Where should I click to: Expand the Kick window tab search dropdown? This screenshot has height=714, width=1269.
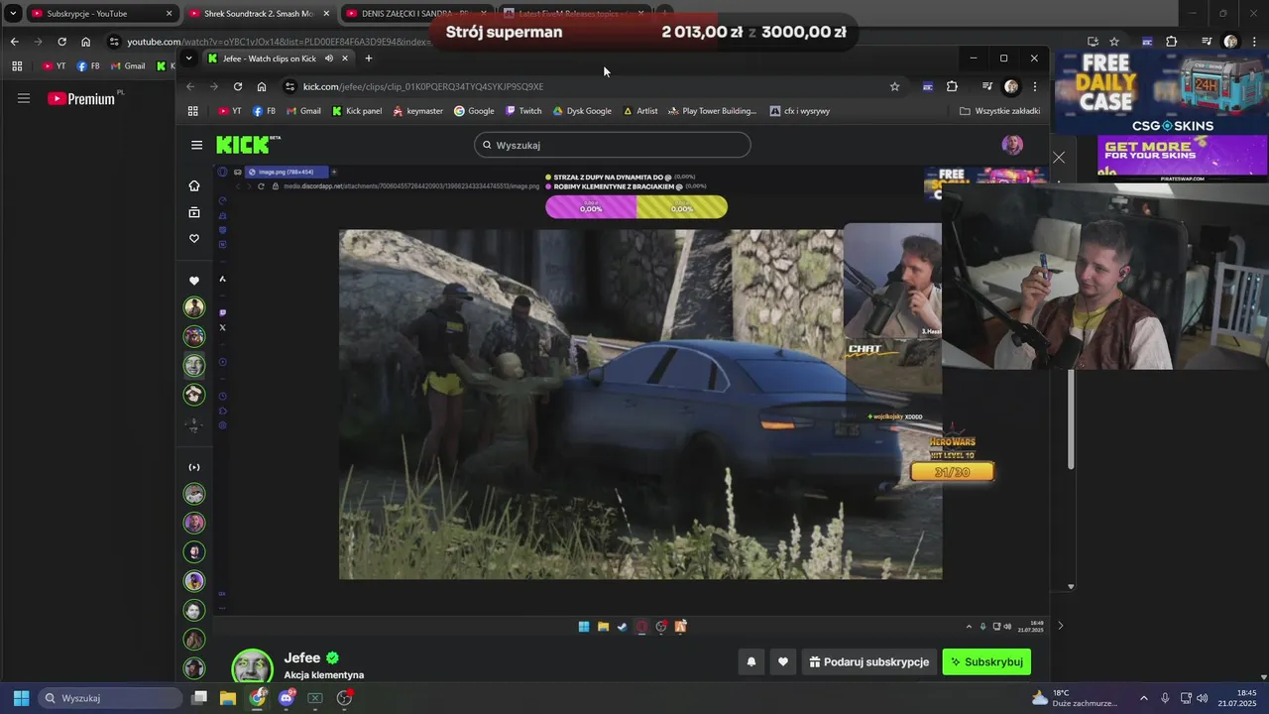(188, 59)
